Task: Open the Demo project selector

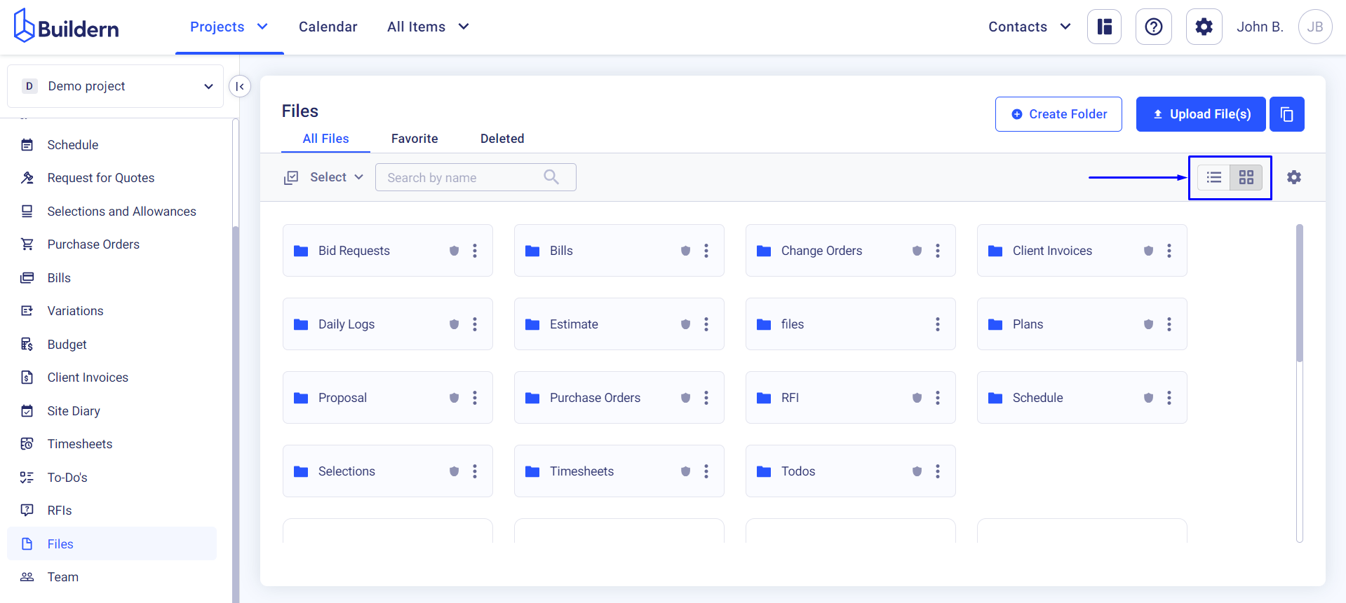Action: point(115,86)
